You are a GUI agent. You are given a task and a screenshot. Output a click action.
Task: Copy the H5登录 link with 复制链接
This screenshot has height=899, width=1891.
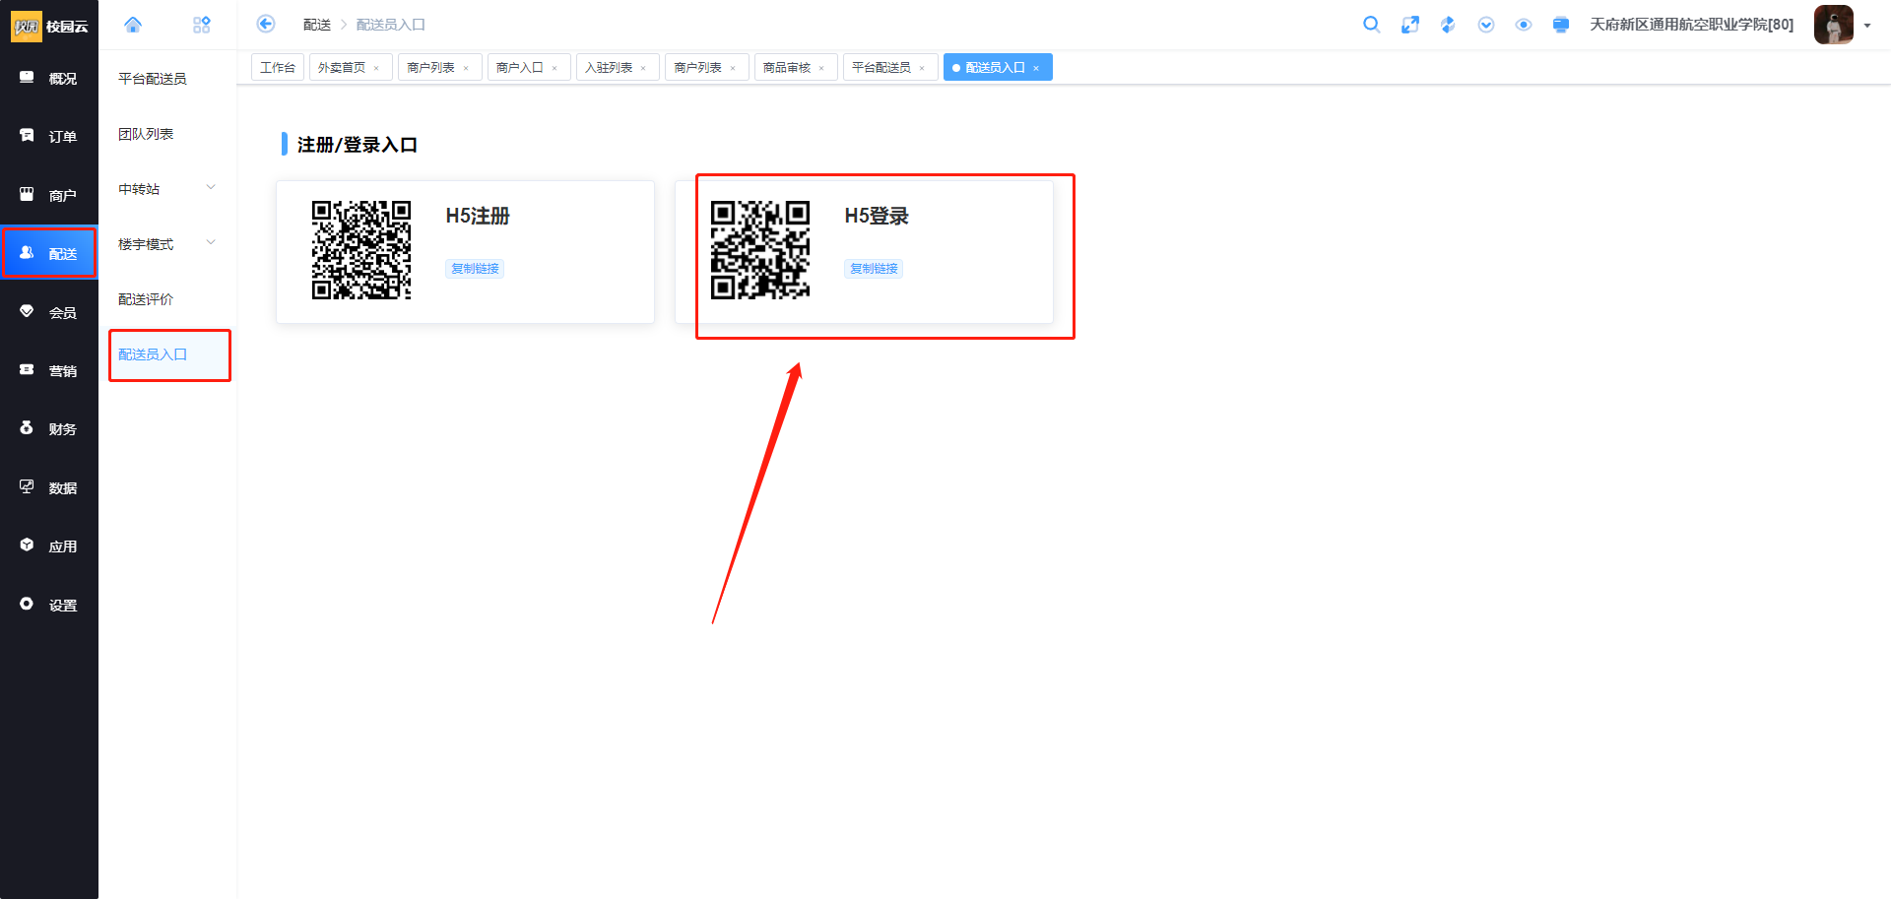874,269
